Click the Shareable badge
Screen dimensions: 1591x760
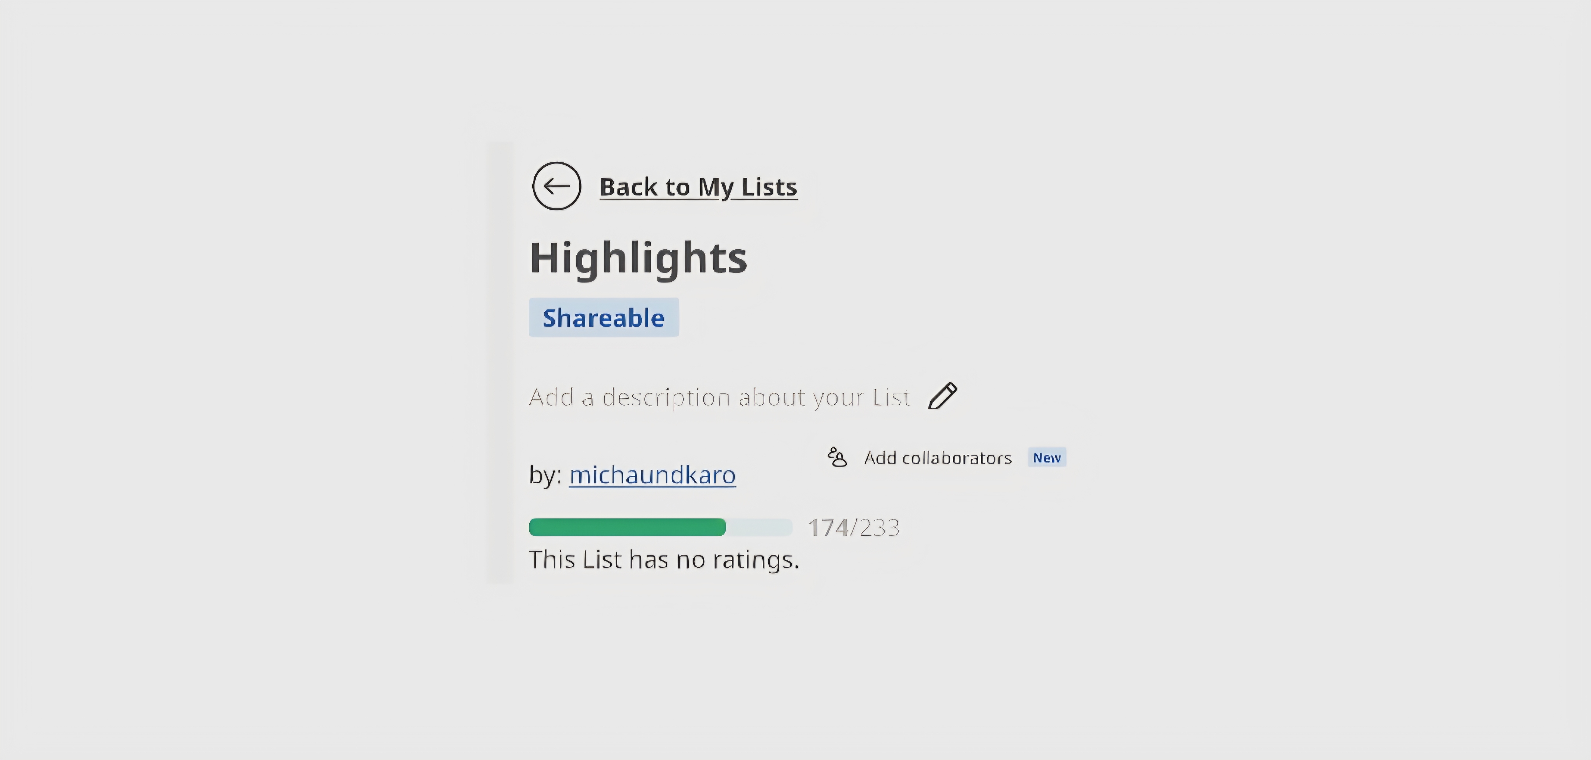[603, 317]
